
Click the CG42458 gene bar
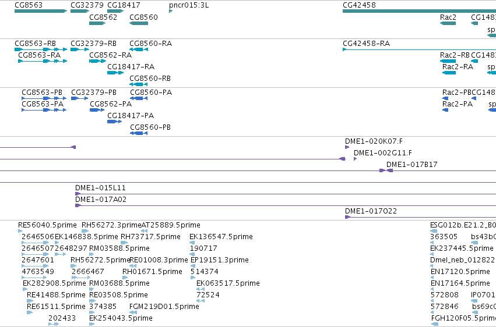tap(419, 11)
